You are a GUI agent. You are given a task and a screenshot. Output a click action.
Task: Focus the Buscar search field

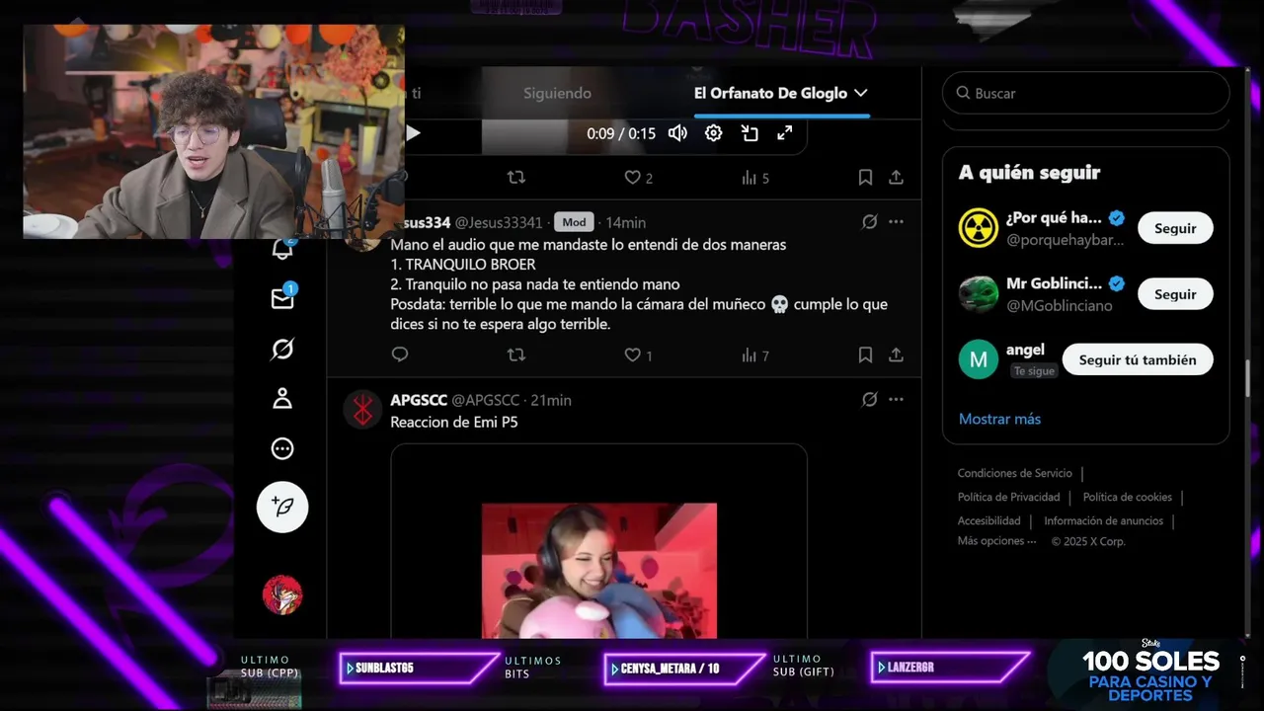[1086, 93]
